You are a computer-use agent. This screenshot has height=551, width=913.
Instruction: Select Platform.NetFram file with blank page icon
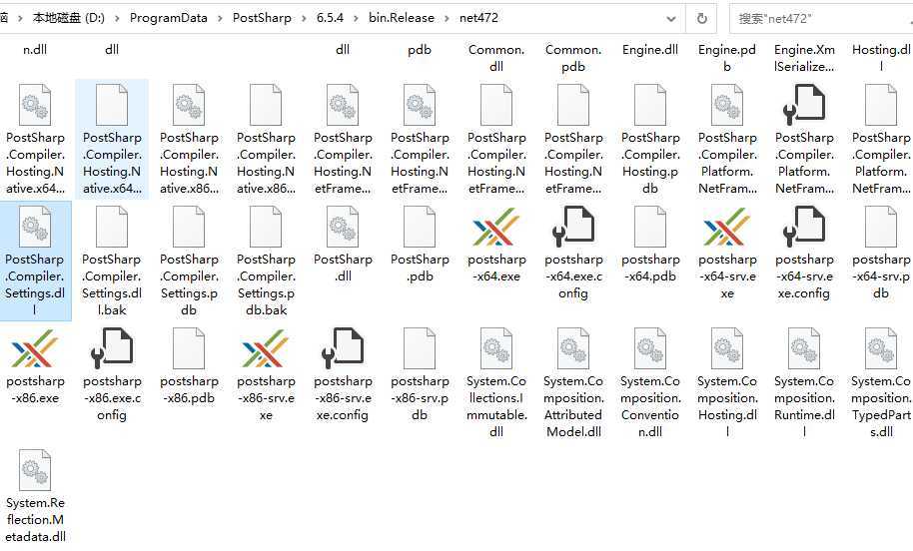[880, 105]
